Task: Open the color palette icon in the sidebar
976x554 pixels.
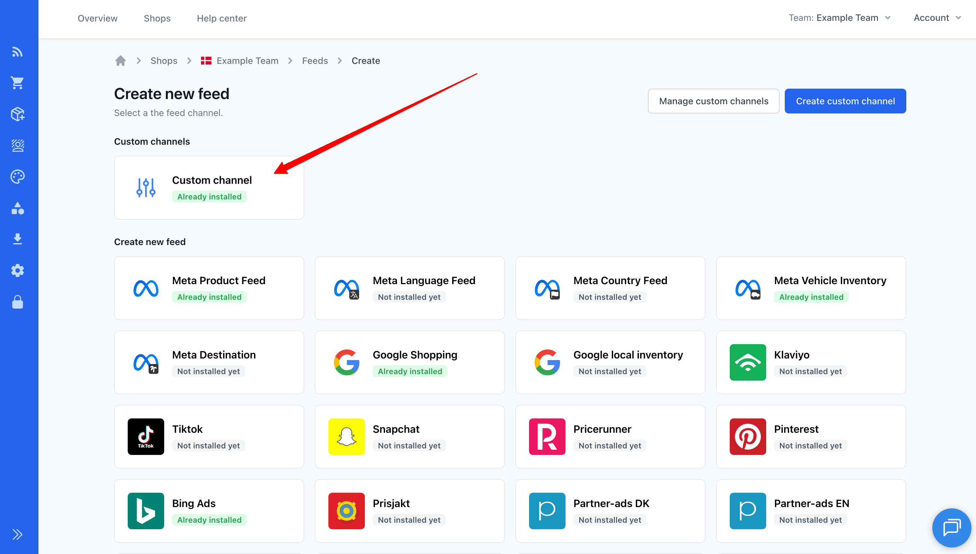Action: click(x=18, y=176)
